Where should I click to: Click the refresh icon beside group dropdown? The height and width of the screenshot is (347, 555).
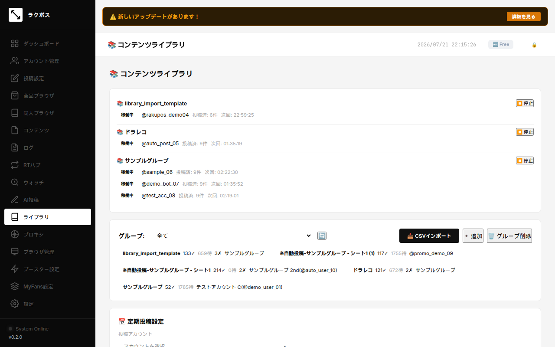(x=322, y=236)
